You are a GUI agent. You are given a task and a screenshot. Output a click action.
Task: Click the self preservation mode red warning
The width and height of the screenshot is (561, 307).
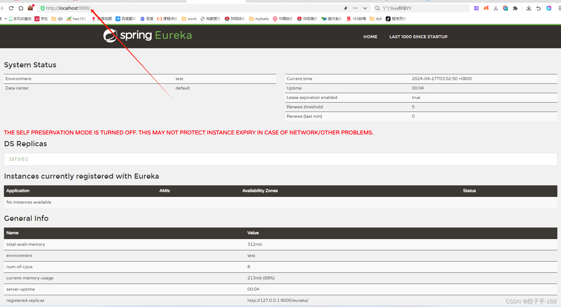[189, 133]
